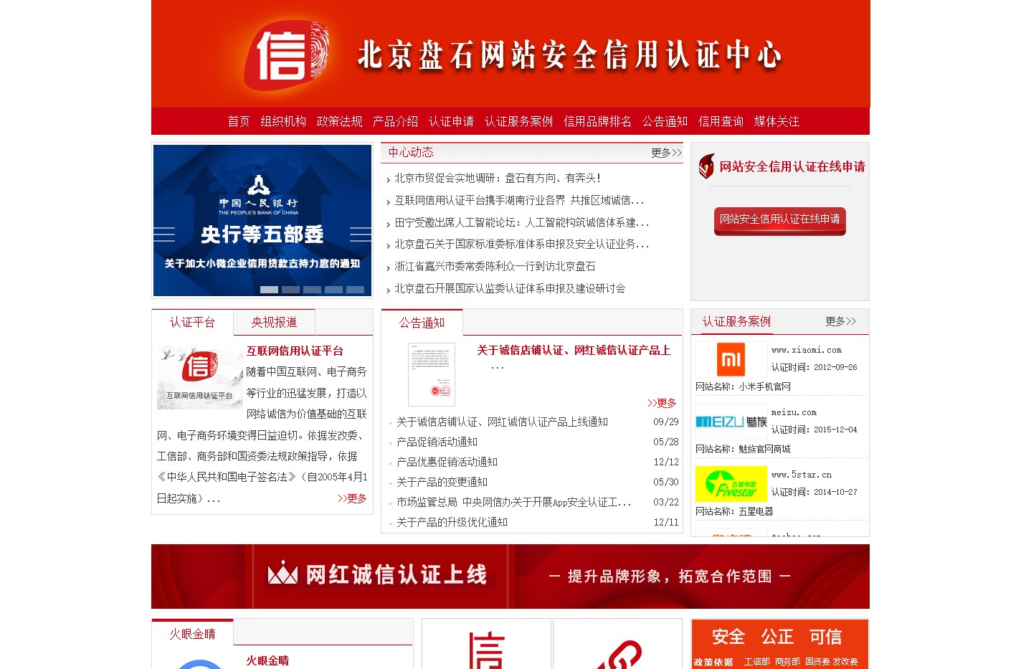
Task: Click the notice document thumbnail image
Action: click(432, 374)
